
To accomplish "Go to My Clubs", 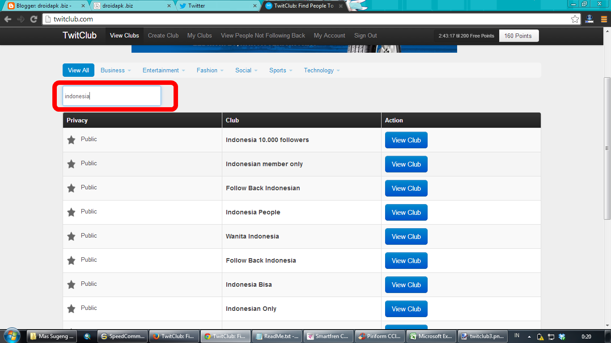I will (199, 36).
